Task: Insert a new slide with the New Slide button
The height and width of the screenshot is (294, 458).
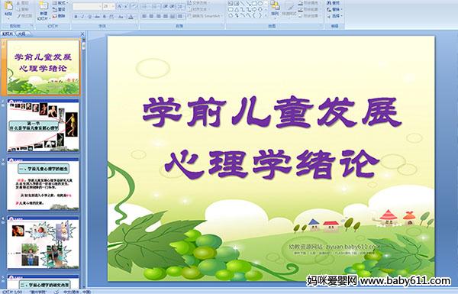Action: tap(44, 11)
